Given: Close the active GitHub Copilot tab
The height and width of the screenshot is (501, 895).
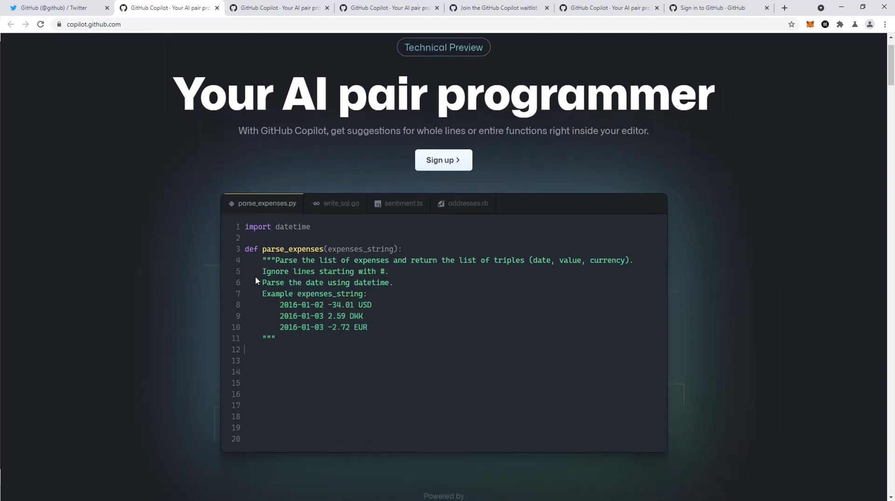Looking at the screenshot, I should [x=217, y=8].
